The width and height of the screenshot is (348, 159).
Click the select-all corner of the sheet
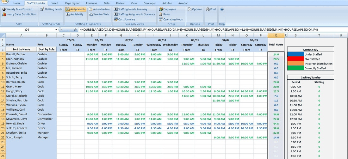coord(3,35)
